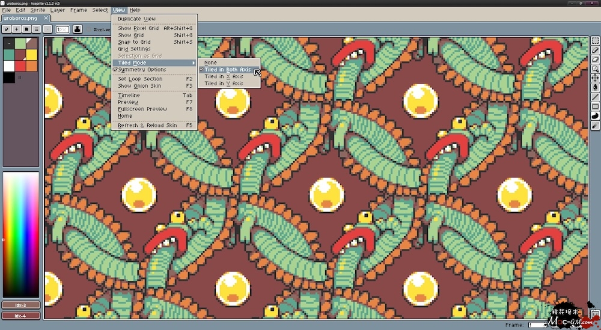Select the Zoom magnifier tool
This screenshot has width=601, height=330.
pos(595,69)
